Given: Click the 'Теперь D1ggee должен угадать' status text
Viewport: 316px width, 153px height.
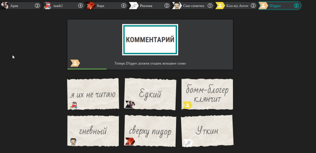Looking at the screenshot, I should [x=150, y=64].
